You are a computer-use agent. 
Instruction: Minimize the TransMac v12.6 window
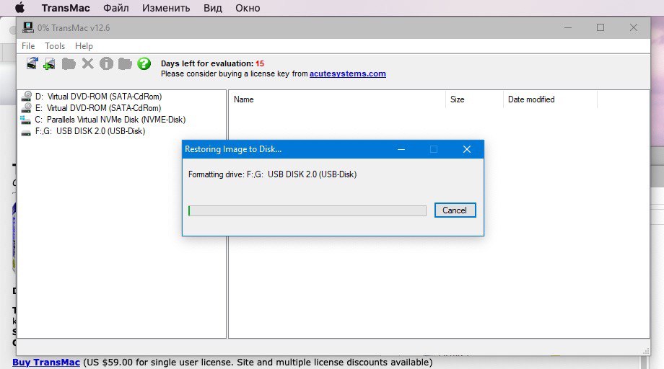click(568, 28)
